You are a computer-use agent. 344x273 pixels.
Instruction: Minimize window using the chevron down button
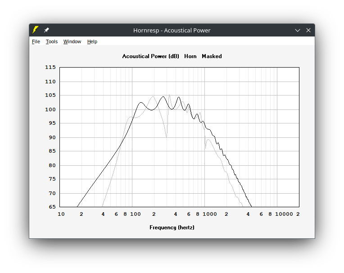tap(298, 30)
